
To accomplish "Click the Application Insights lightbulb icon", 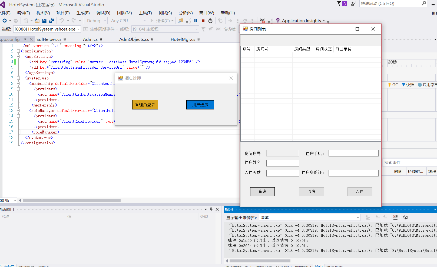I will point(278,21).
